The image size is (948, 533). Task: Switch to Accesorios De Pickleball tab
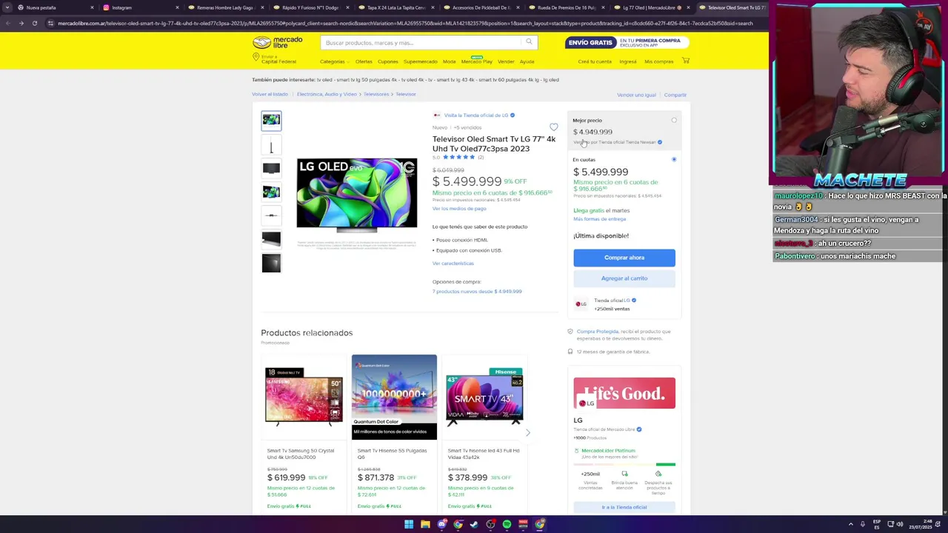481,7
